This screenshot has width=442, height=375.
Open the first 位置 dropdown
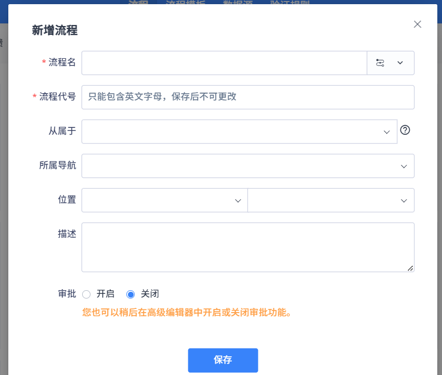[x=164, y=200]
